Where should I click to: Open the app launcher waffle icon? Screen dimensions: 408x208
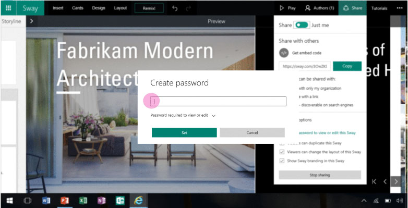tap(8, 8)
